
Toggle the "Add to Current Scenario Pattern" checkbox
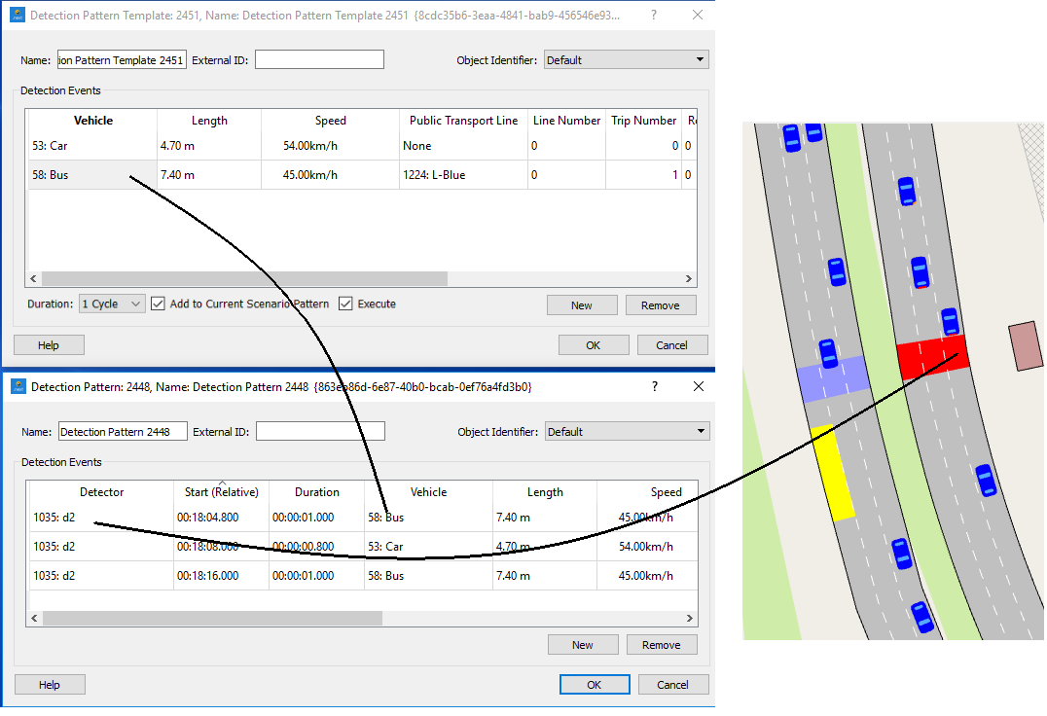[158, 303]
